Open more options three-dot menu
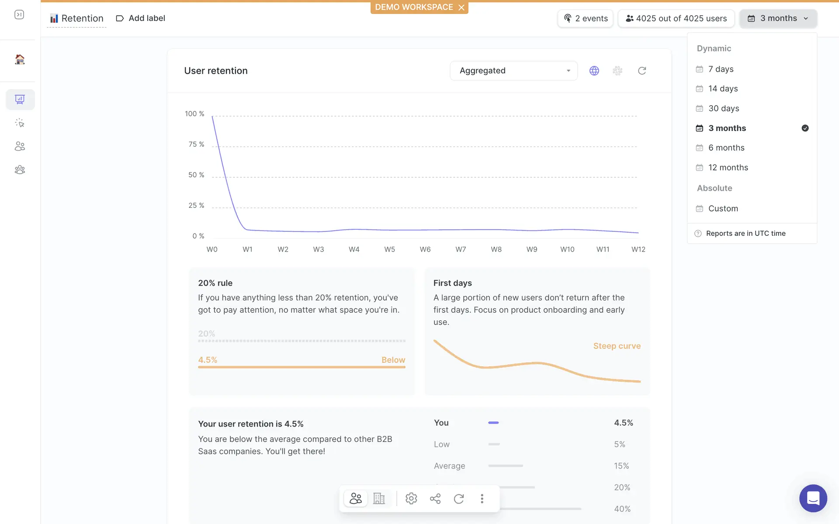 pyautogui.click(x=482, y=498)
